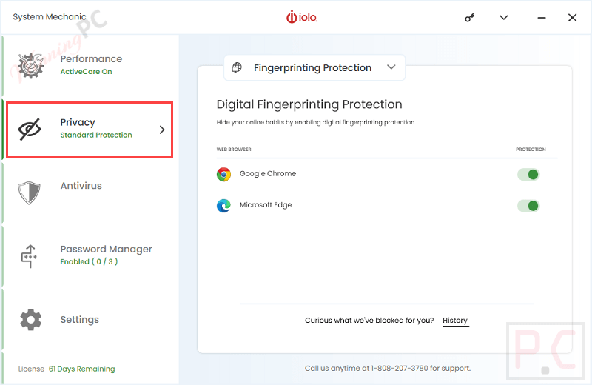This screenshot has height=385, width=592.
Task: Click the Performance gear-and-wrench icon
Action: coord(31,65)
